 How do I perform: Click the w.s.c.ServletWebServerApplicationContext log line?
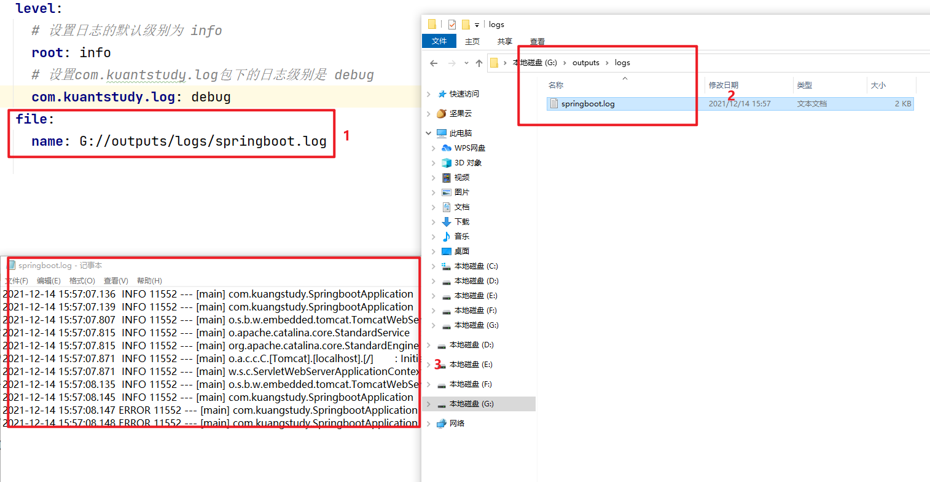(x=211, y=371)
